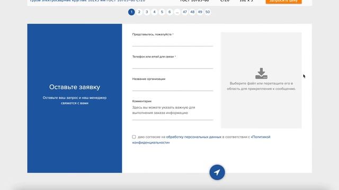Viewport: 339px width, 190px height.
Task: Click the 'Оставьте заявку' heading text
Action: 75,87
